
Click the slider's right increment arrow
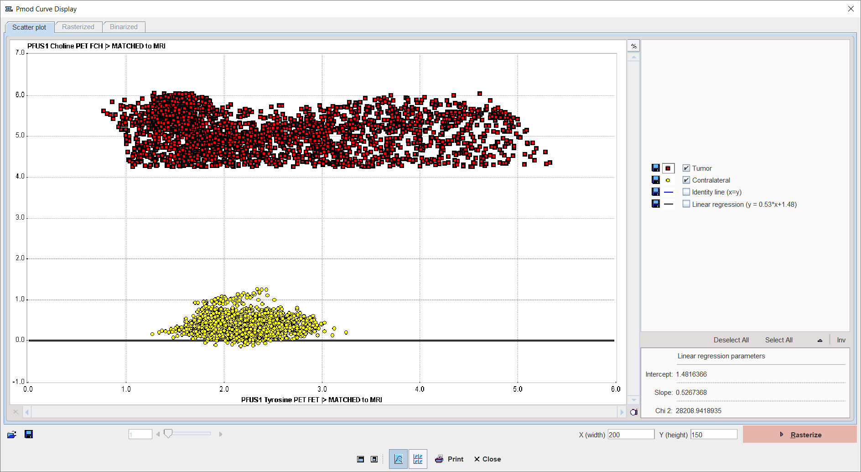tap(220, 434)
